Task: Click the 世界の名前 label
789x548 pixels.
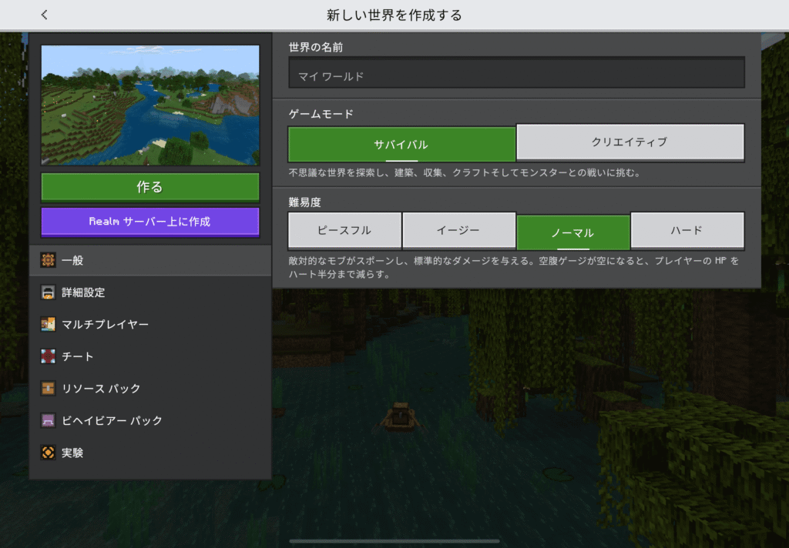Action: 315,47
